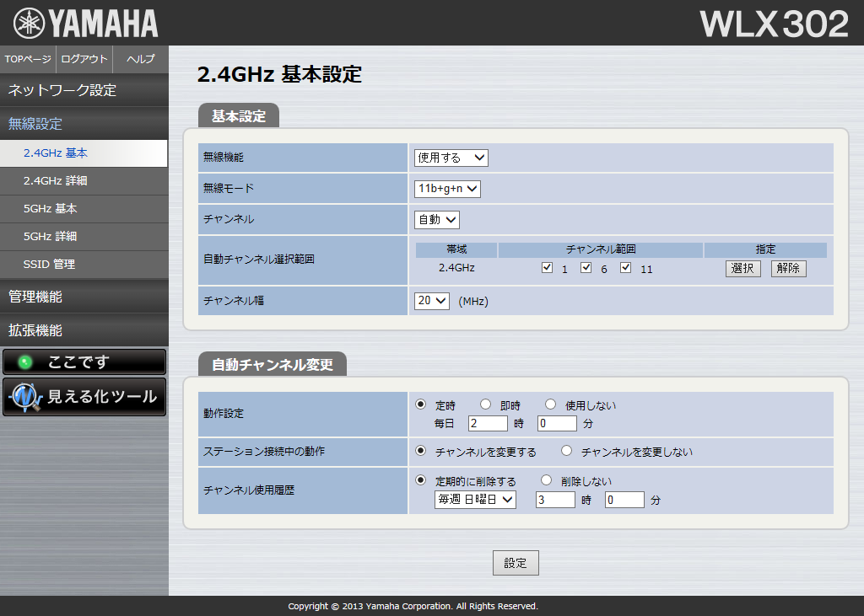Open the 毎週 日曜日 schedule dropdown
The width and height of the screenshot is (864, 616).
[475, 500]
